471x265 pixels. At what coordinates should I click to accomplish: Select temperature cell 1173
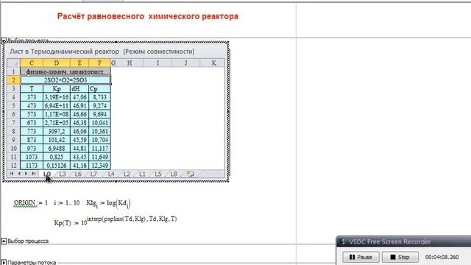click(32, 165)
